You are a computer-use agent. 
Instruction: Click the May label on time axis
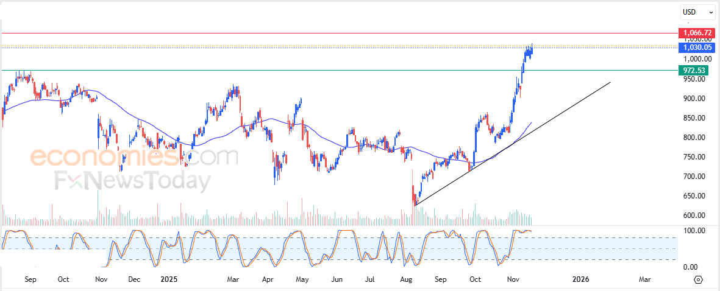coord(302,279)
